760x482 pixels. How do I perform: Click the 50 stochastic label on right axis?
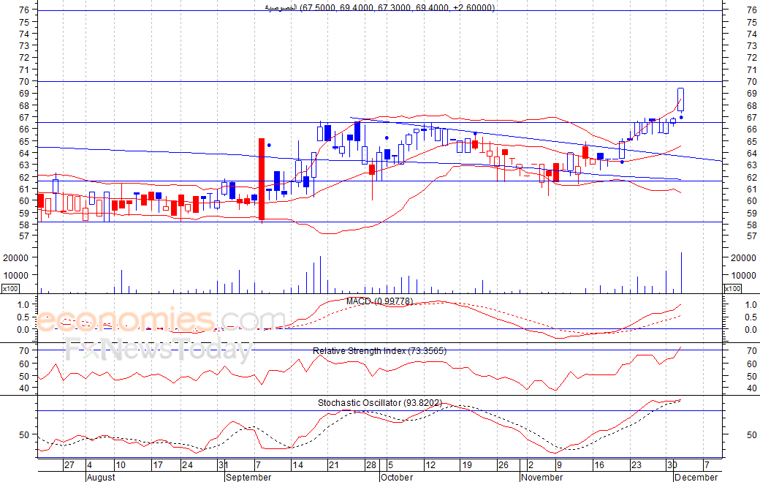coord(752,435)
